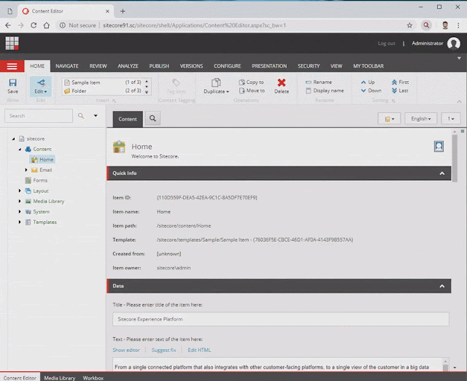Click the Log out link
Image resolution: width=467 pixels, height=381 pixels.
point(387,44)
